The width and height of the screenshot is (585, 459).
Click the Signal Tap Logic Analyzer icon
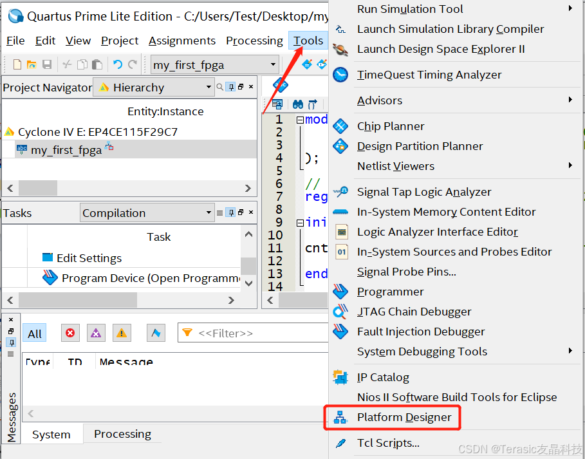click(340, 192)
